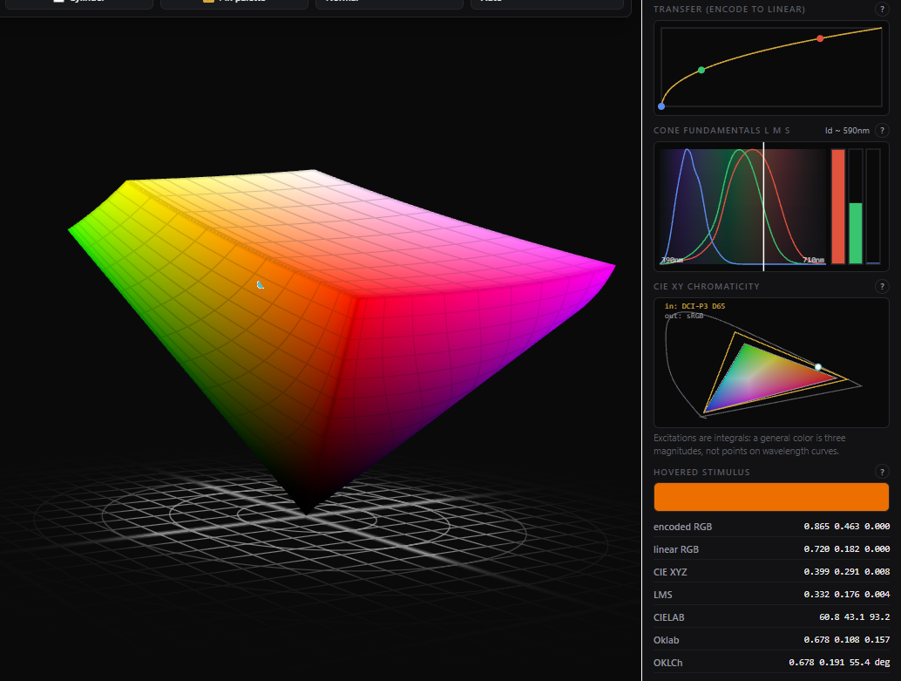Click the CIE XYZ value 0.399 0.291 0.008
The width and height of the screenshot is (901, 681).
tap(846, 572)
